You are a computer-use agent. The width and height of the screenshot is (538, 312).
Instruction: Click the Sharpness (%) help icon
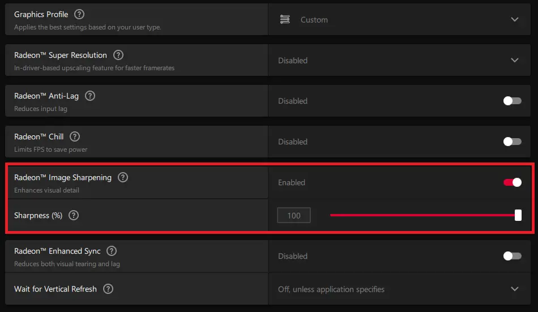coord(74,215)
